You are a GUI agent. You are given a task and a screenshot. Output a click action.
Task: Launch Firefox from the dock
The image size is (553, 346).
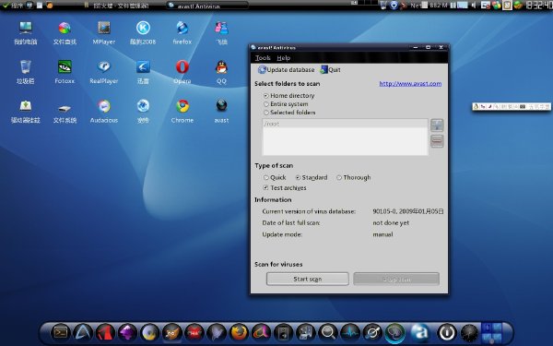coord(239,332)
